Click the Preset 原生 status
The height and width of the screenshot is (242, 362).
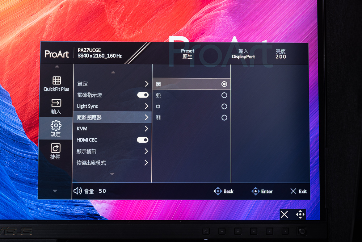[x=188, y=54]
